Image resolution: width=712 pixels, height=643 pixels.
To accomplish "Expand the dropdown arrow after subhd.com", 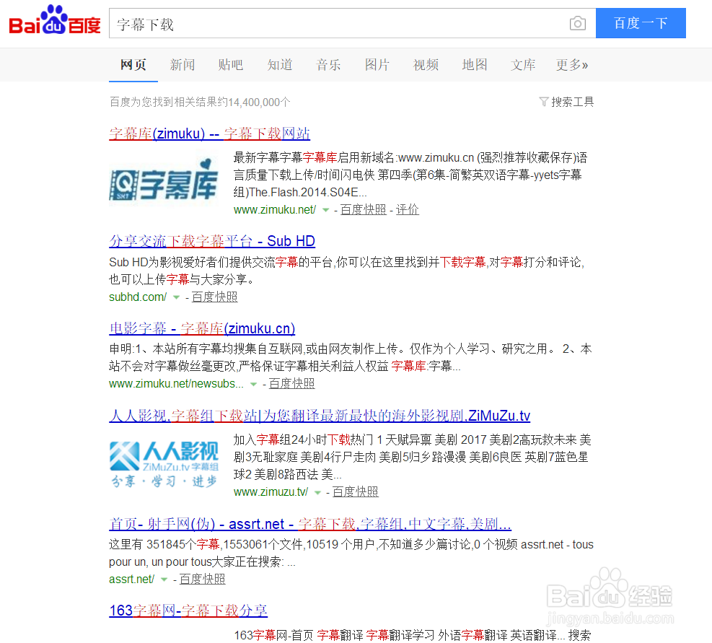I will 176,297.
